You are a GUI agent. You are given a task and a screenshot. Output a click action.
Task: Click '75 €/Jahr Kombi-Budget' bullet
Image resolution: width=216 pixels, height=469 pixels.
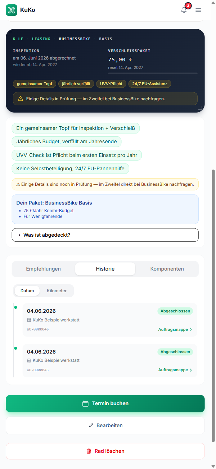(x=49, y=211)
